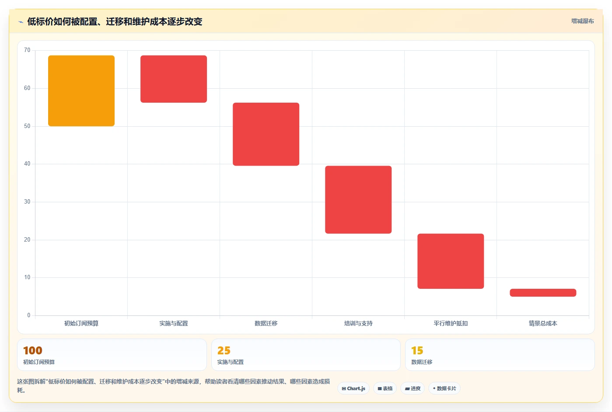This screenshot has width=612, height=412.
Task: Click the x-axis label 初始订阅预算
Action: pyautogui.click(x=81, y=323)
